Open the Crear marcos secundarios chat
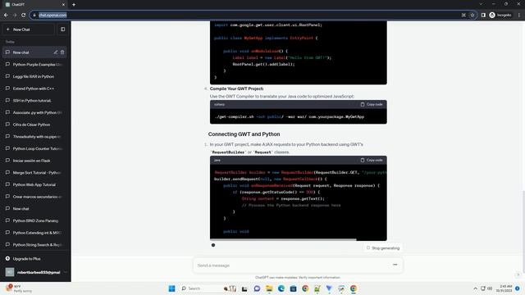 (34, 197)
